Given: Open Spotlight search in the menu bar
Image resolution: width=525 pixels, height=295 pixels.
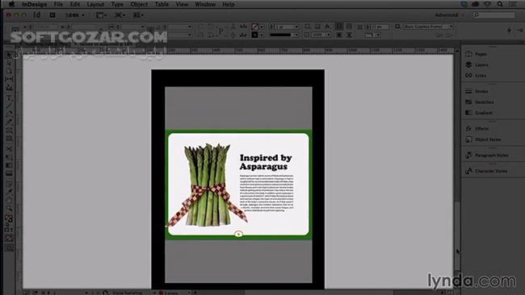Looking at the screenshot, I should point(500,4).
